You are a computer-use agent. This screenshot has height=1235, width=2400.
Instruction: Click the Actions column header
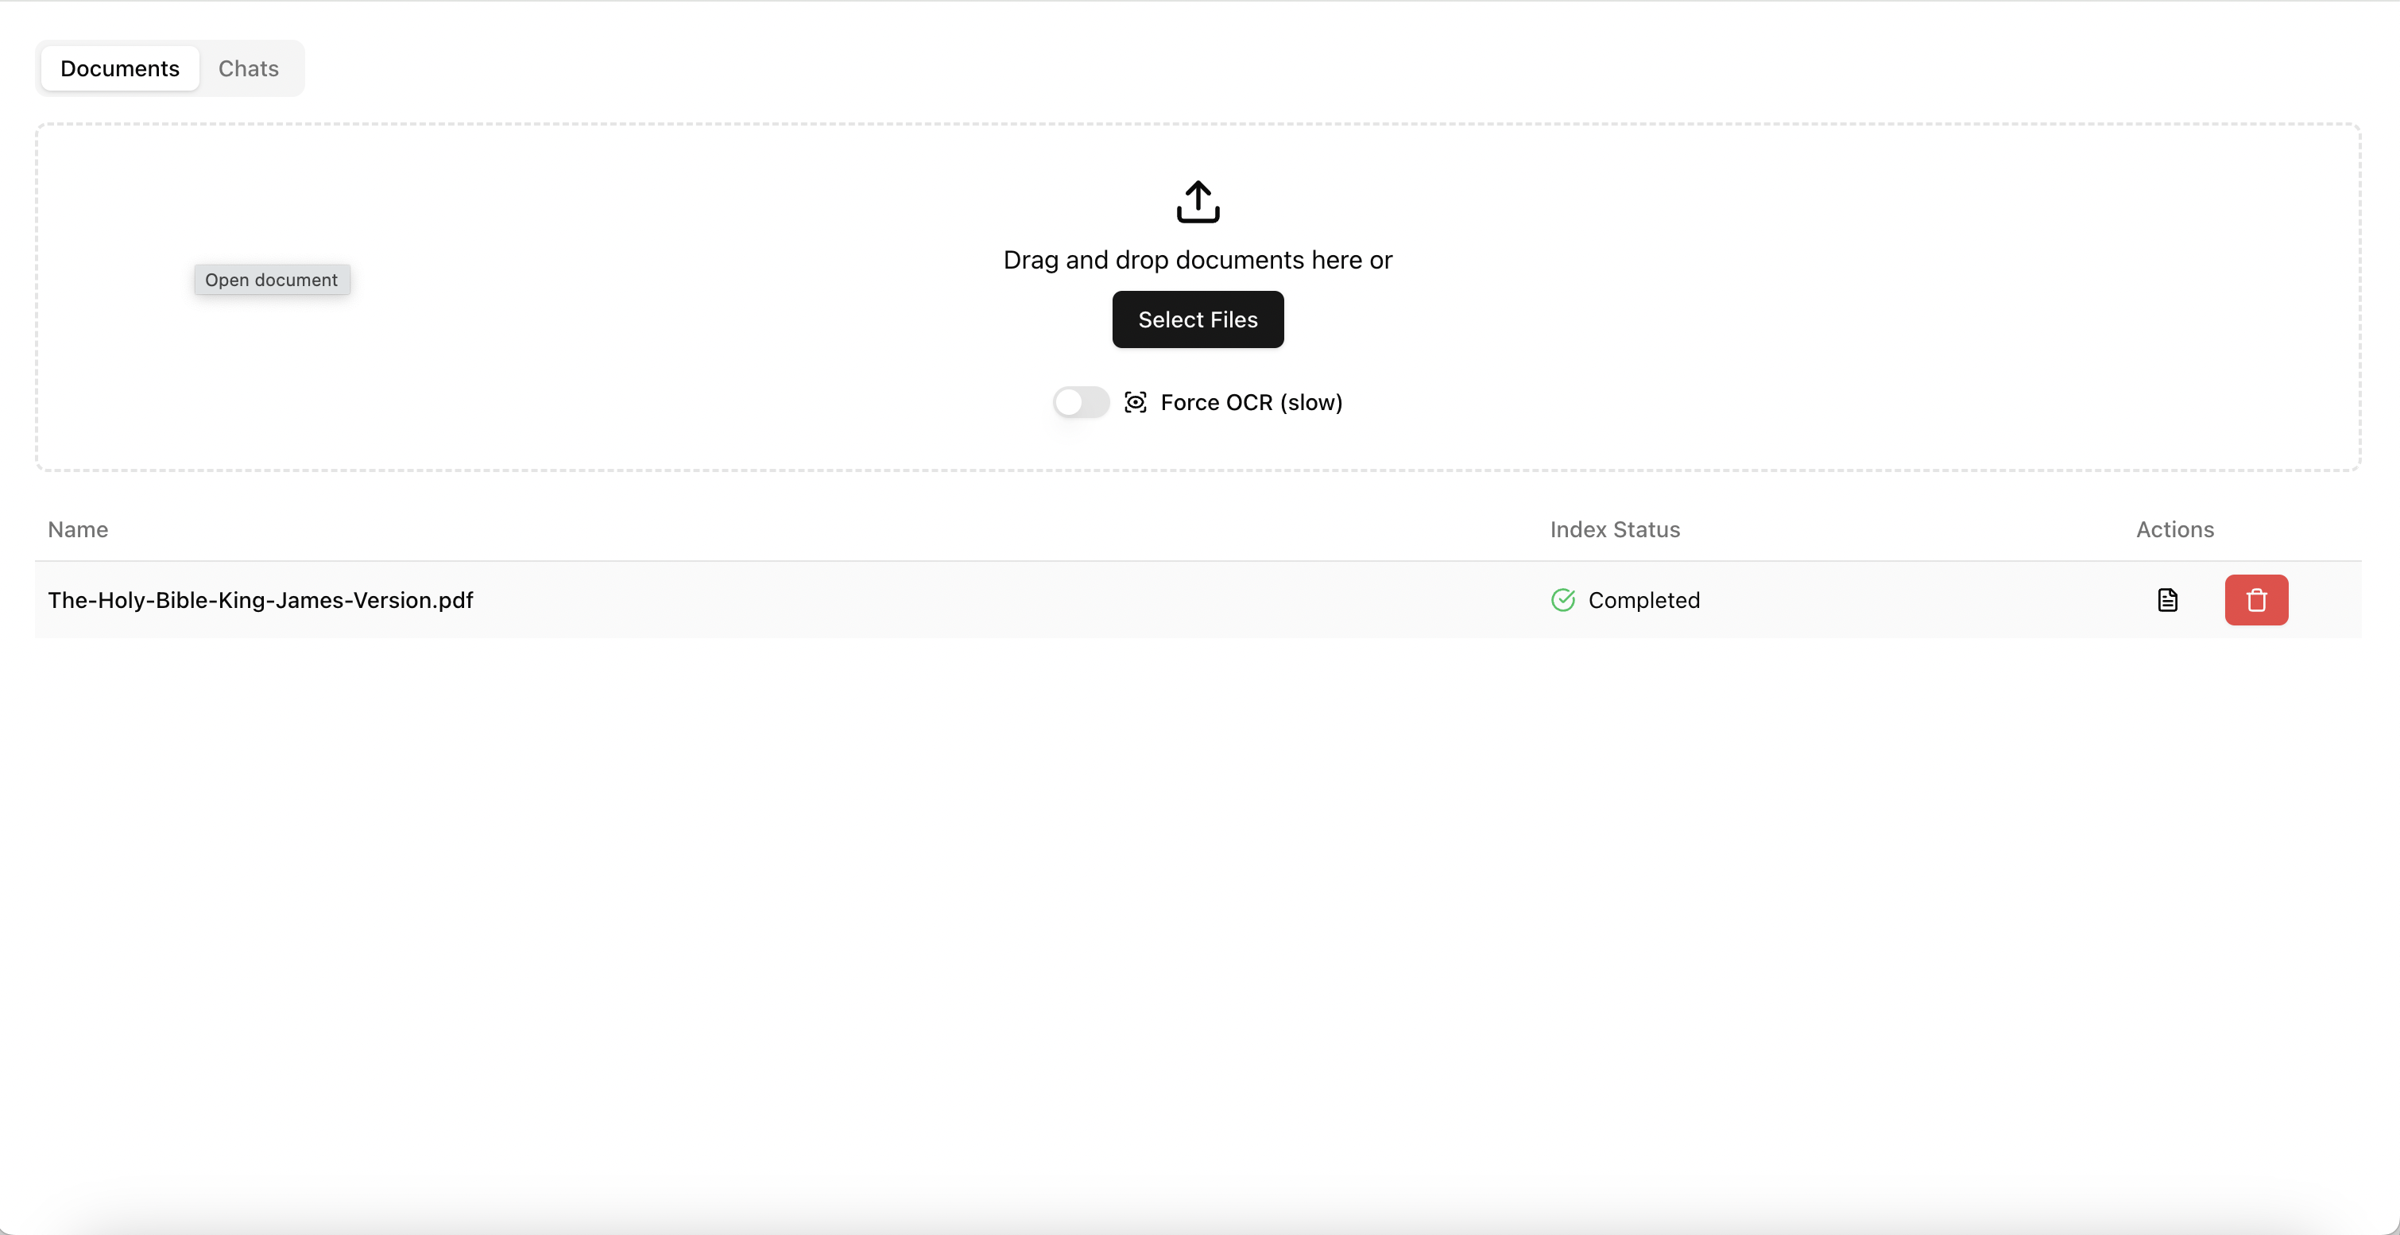click(x=2174, y=529)
